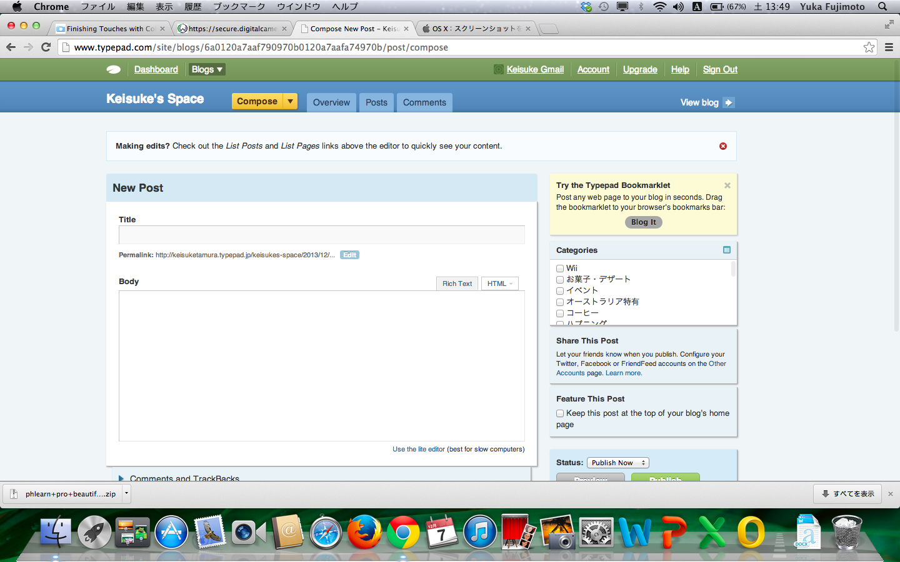The image size is (900, 562).
Task: Launch Firefox from the Dock
Action: 364,532
